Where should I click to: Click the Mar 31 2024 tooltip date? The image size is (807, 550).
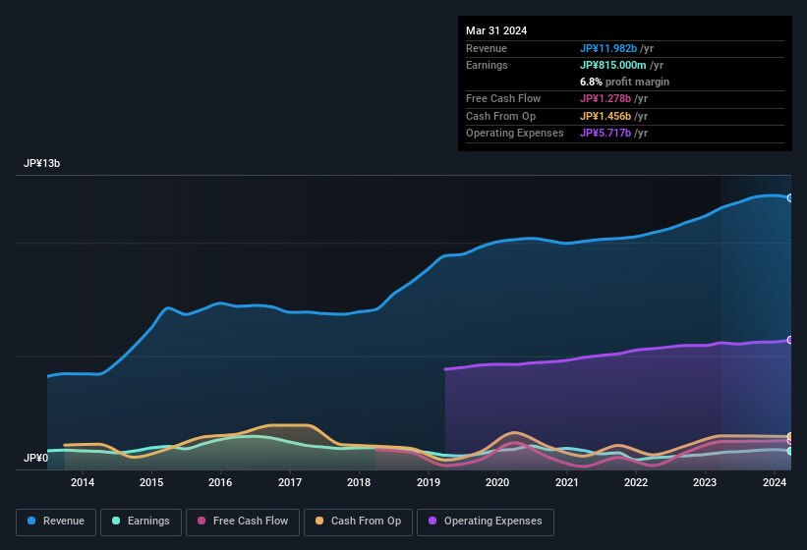click(x=496, y=30)
